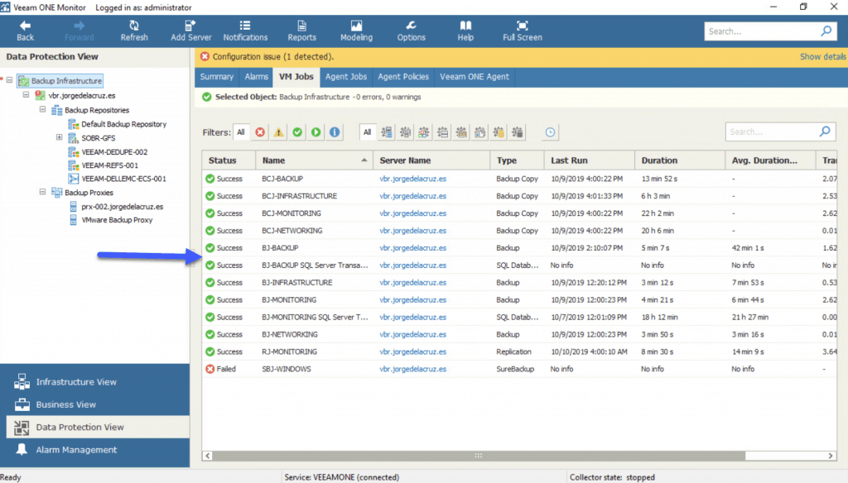Click the Business View icon in the navigation pane
848x483 pixels.
click(x=22, y=404)
